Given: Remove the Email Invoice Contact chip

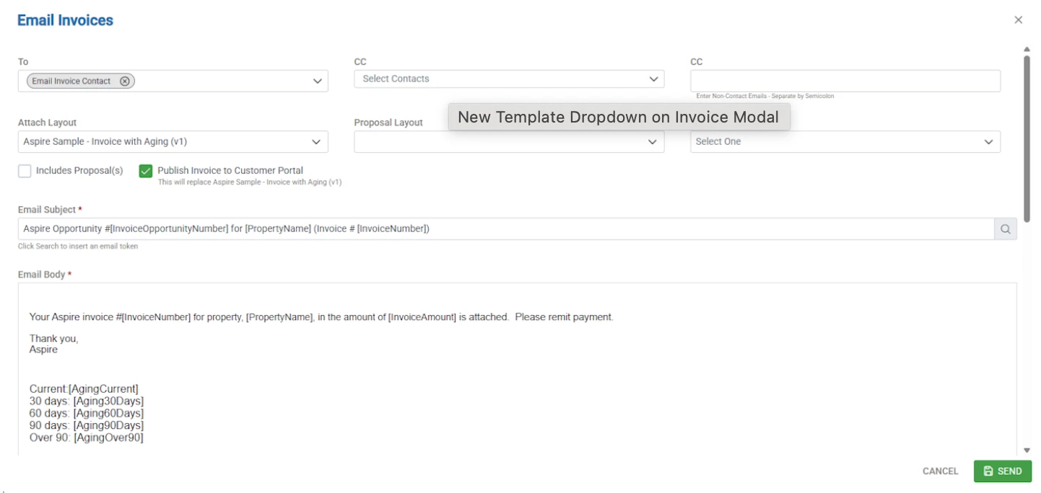Looking at the screenshot, I should tap(125, 81).
